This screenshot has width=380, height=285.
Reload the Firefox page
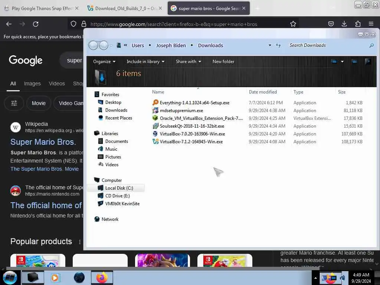tap(36, 24)
